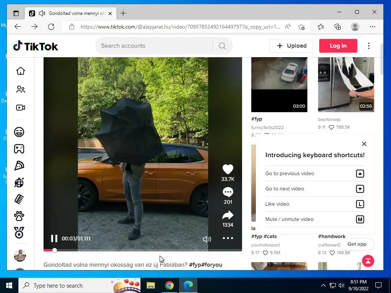Open video three-dot options
The height and width of the screenshot is (293, 391).
tap(228, 238)
